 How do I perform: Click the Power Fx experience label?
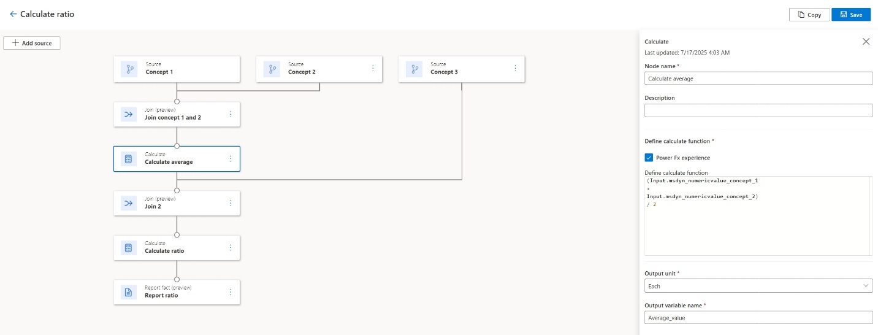683,158
